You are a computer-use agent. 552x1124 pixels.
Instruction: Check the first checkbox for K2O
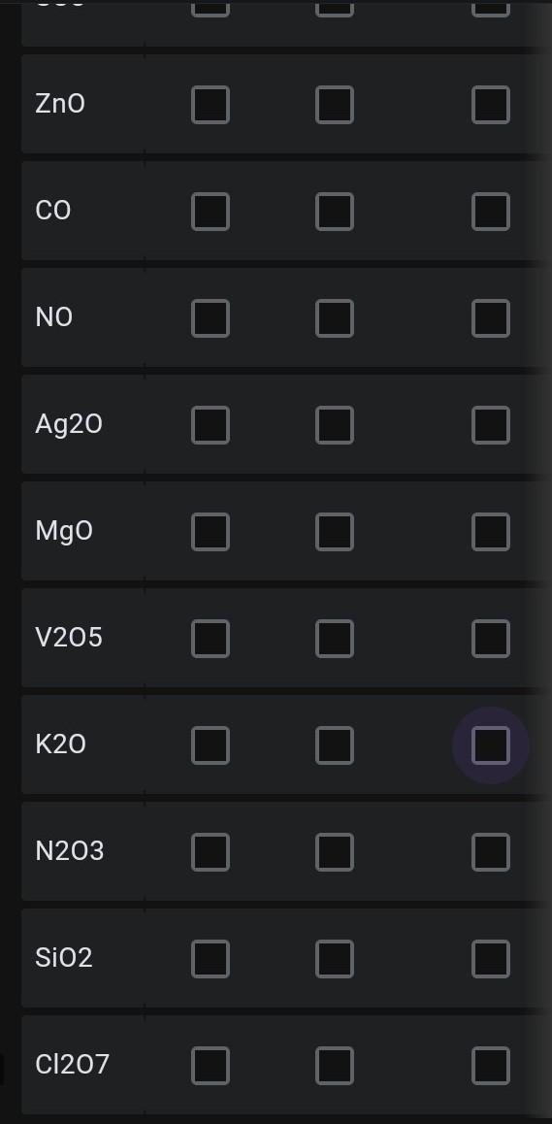(x=211, y=745)
